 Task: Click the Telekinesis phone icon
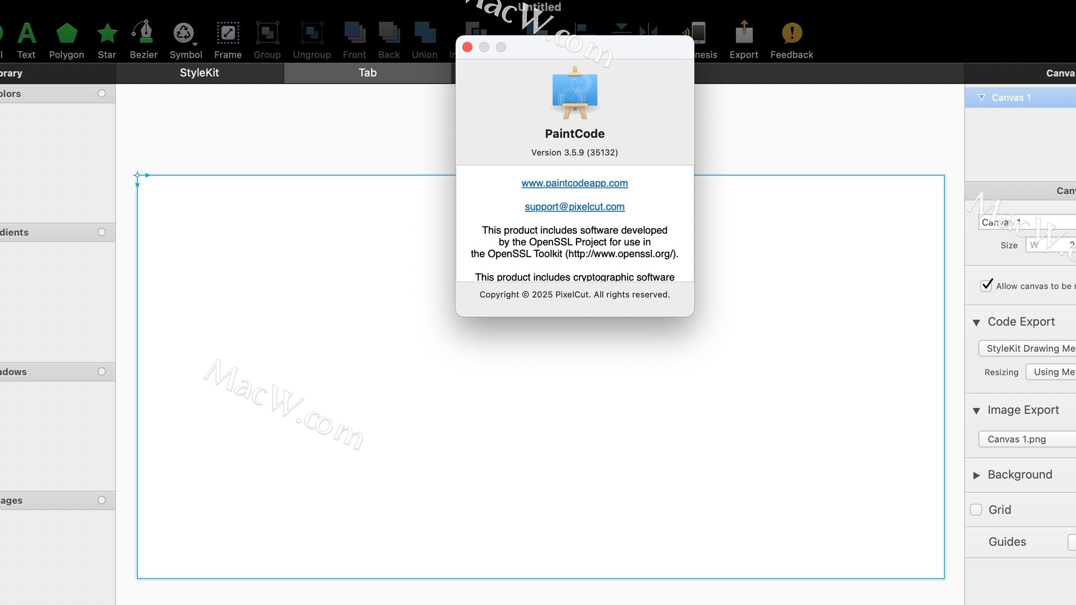[699, 33]
